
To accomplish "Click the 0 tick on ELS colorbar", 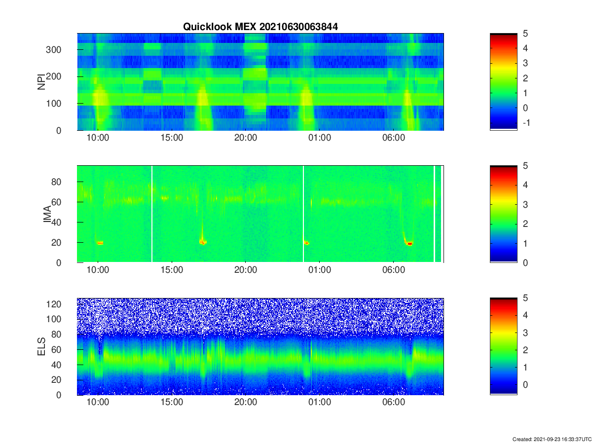I will pos(526,385).
